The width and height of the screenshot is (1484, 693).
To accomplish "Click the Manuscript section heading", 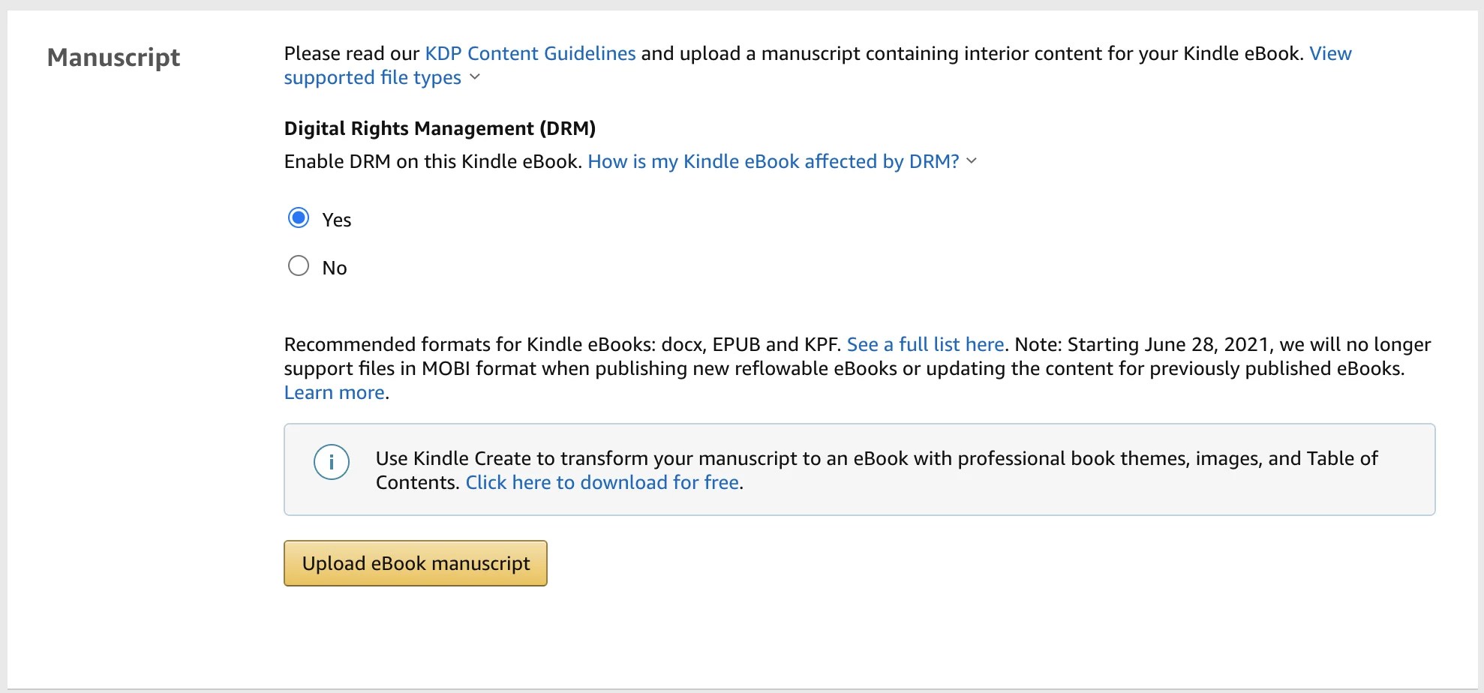I will [113, 57].
